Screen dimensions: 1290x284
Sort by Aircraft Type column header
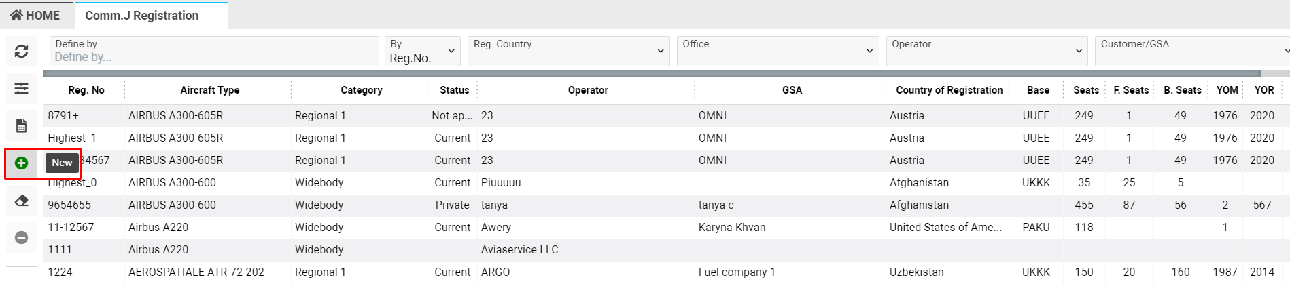click(209, 90)
